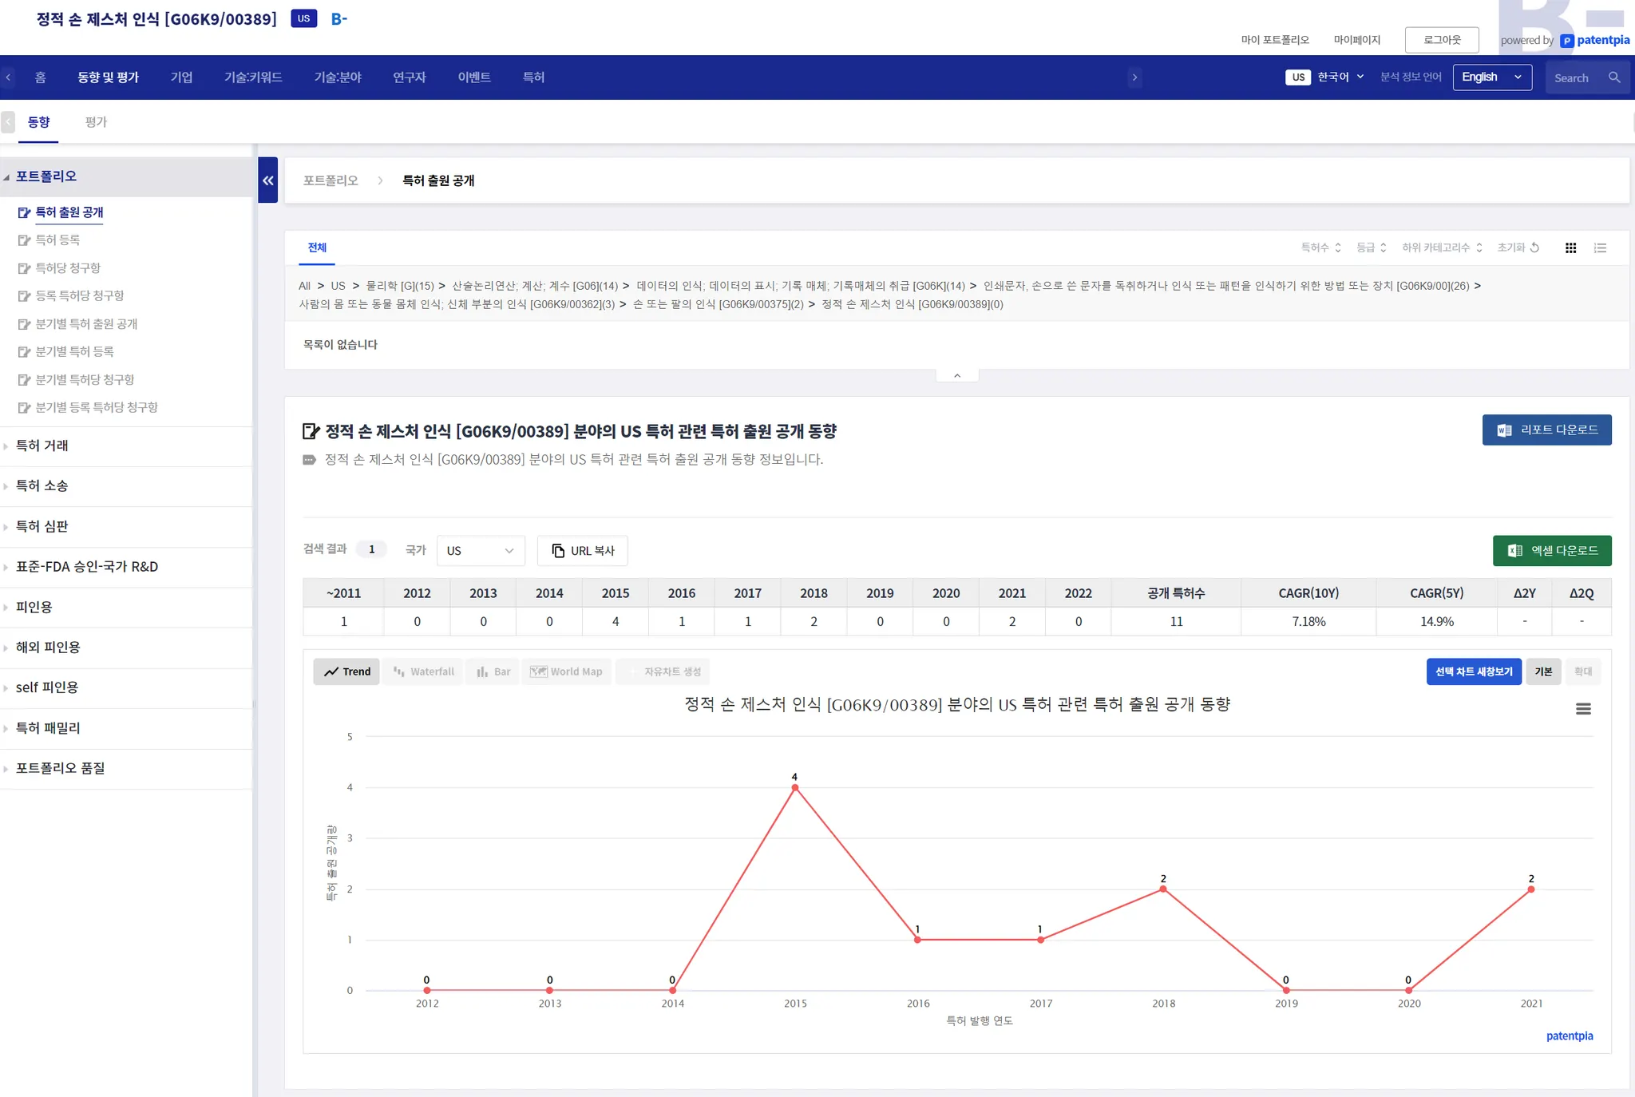
Task: Expand the 특허 거래 sidebar section
Action: (x=42, y=446)
